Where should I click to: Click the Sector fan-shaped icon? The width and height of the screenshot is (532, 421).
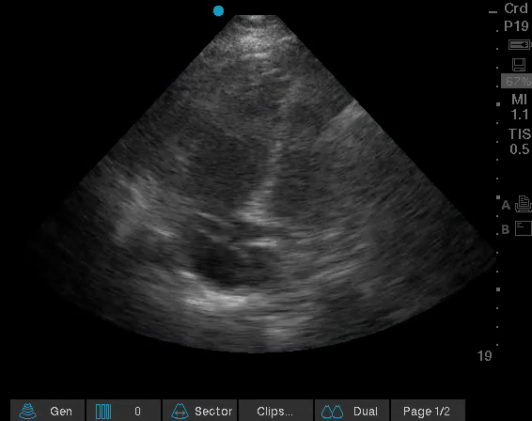180,412
